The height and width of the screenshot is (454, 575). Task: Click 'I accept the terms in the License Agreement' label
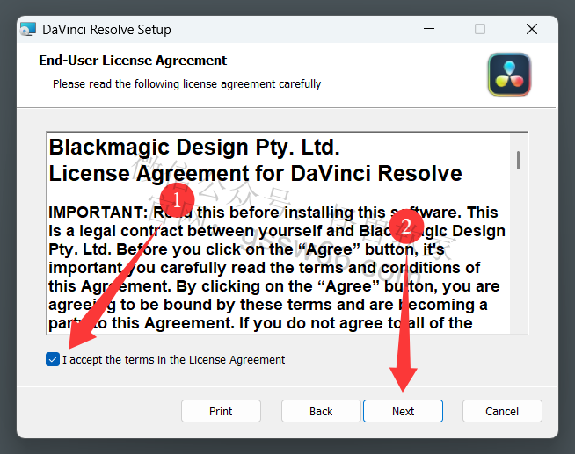point(173,359)
